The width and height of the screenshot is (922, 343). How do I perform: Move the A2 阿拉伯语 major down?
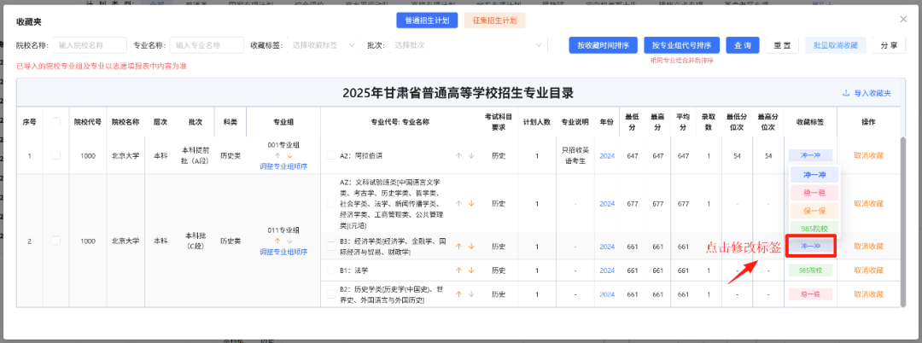coord(470,155)
